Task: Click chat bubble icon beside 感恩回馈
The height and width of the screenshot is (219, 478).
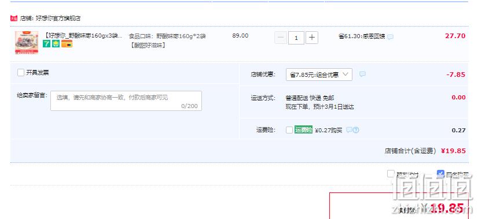Action: coord(390,37)
